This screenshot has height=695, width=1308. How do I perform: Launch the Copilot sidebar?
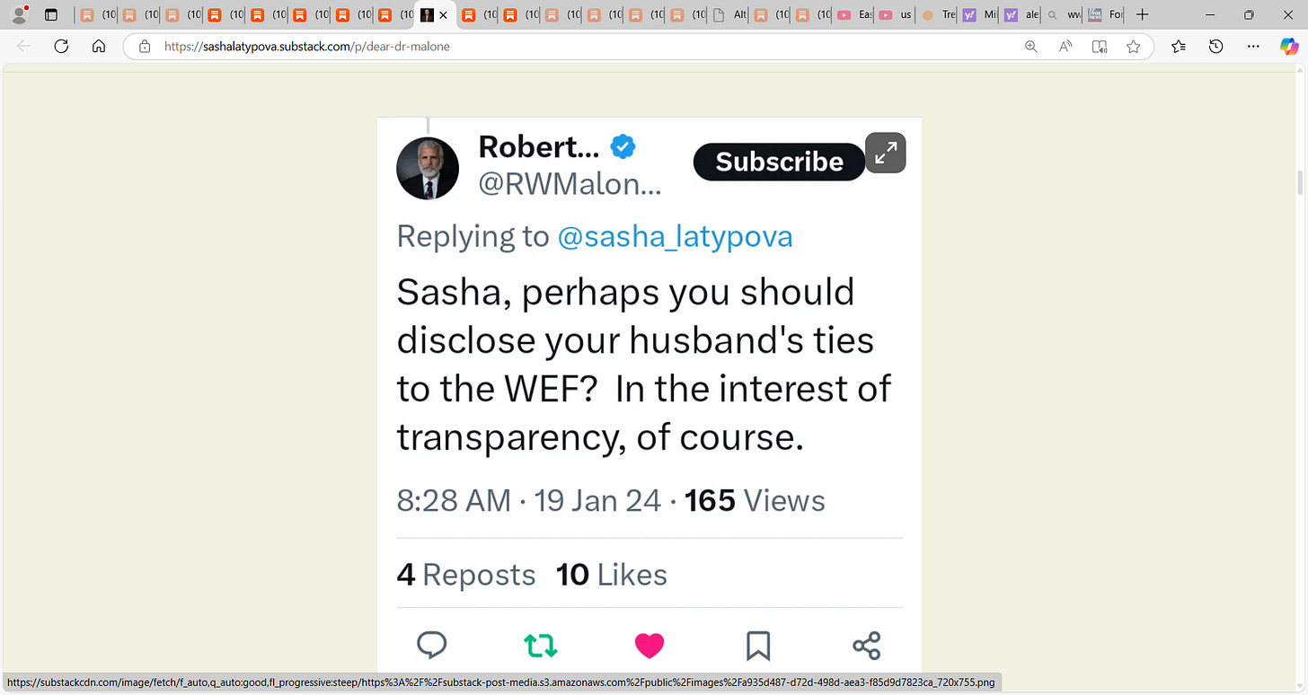(1289, 47)
